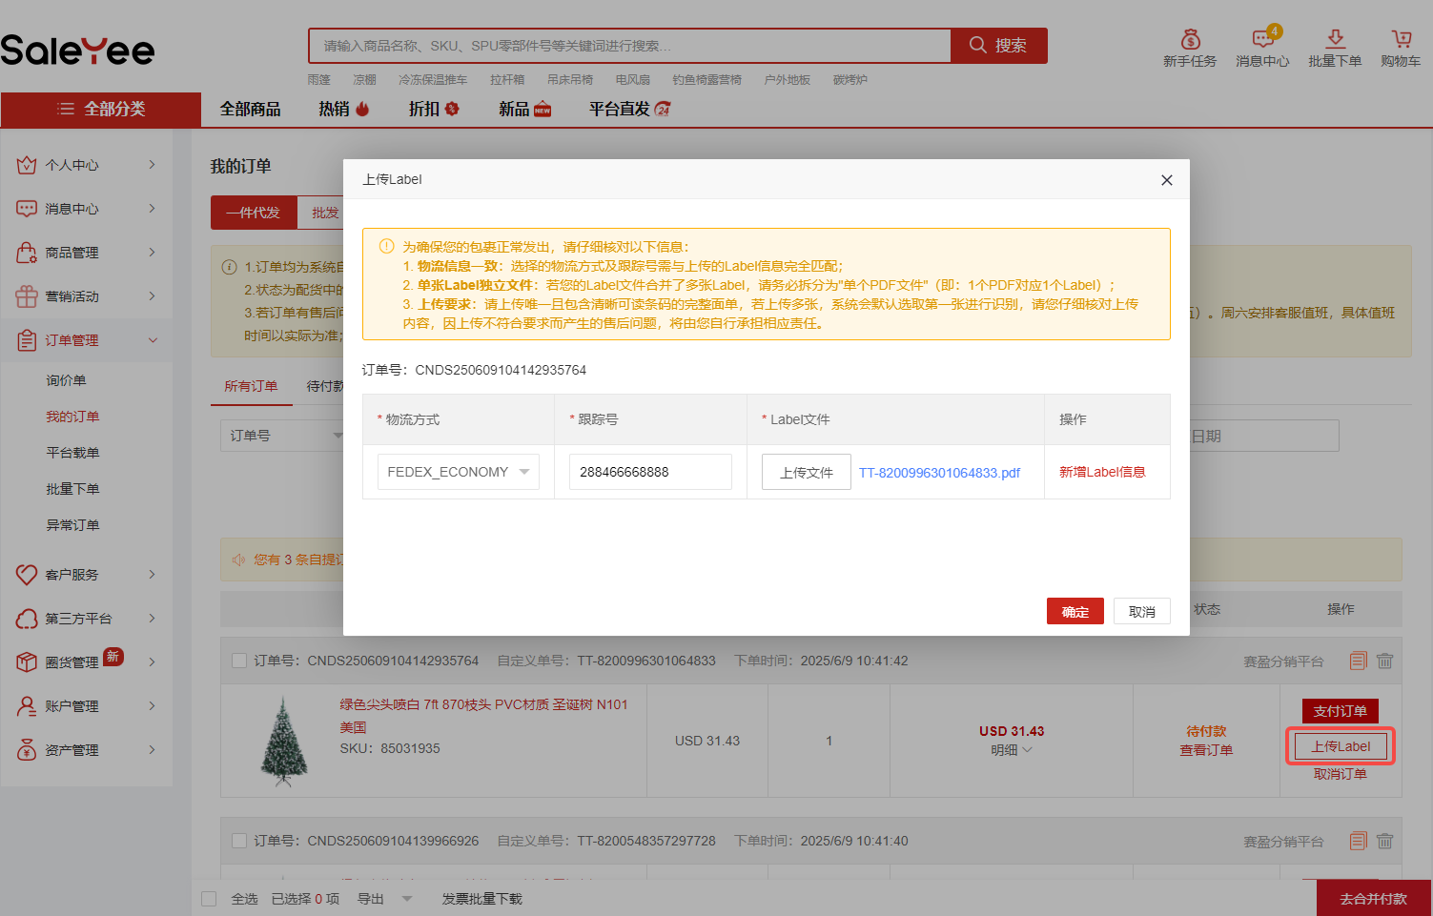Toggle the 全选 select all checkbox
The image size is (1433, 916).
pos(210,899)
